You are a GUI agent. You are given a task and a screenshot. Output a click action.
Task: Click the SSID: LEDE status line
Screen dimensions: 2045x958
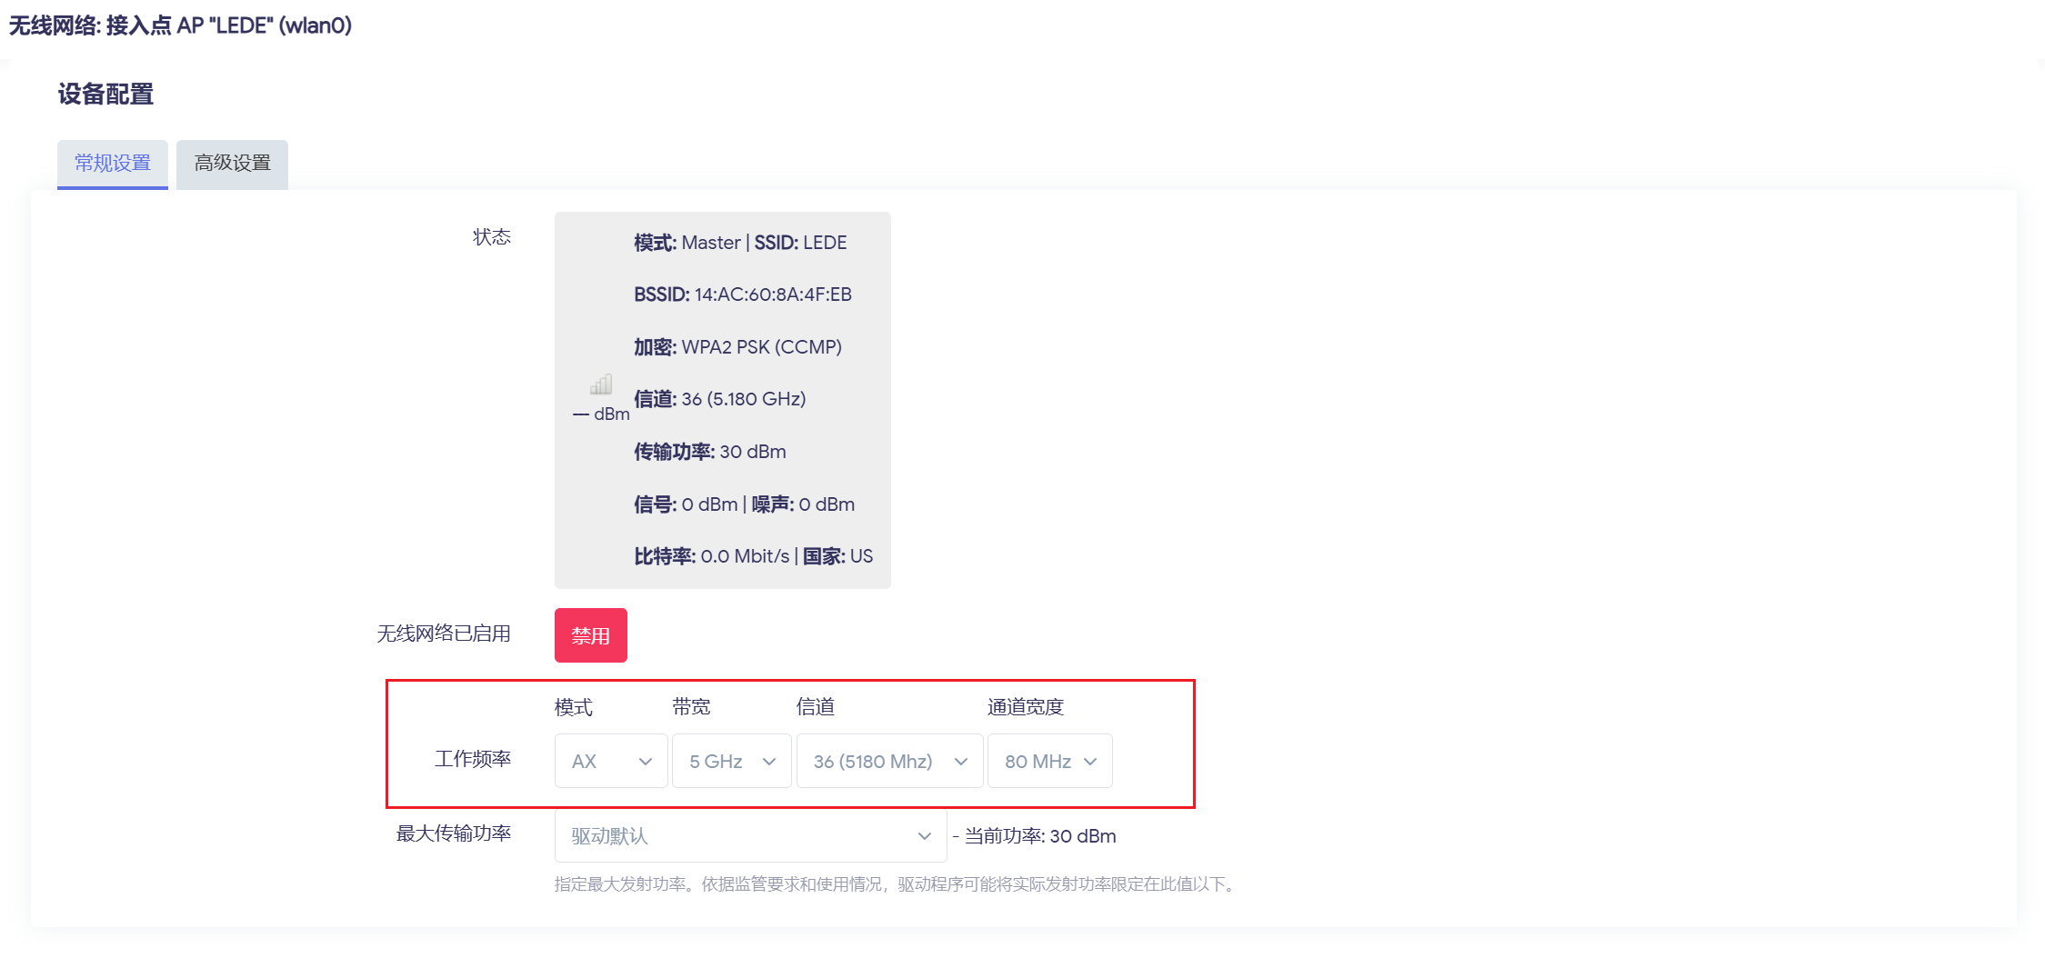[x=740, y=243]
